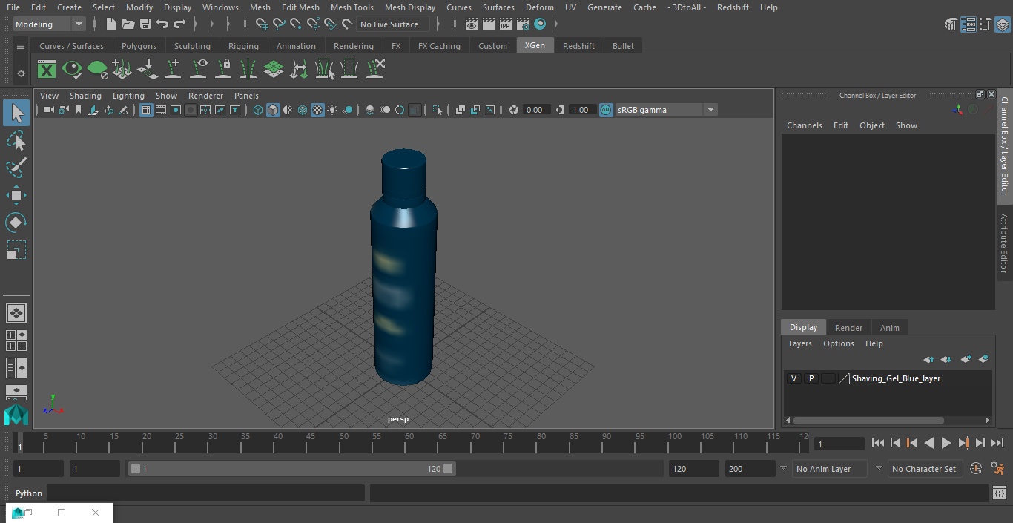The image size is (1013, 523).
Task: Activate the Rotate tool
Action: (x=16, y=223)
